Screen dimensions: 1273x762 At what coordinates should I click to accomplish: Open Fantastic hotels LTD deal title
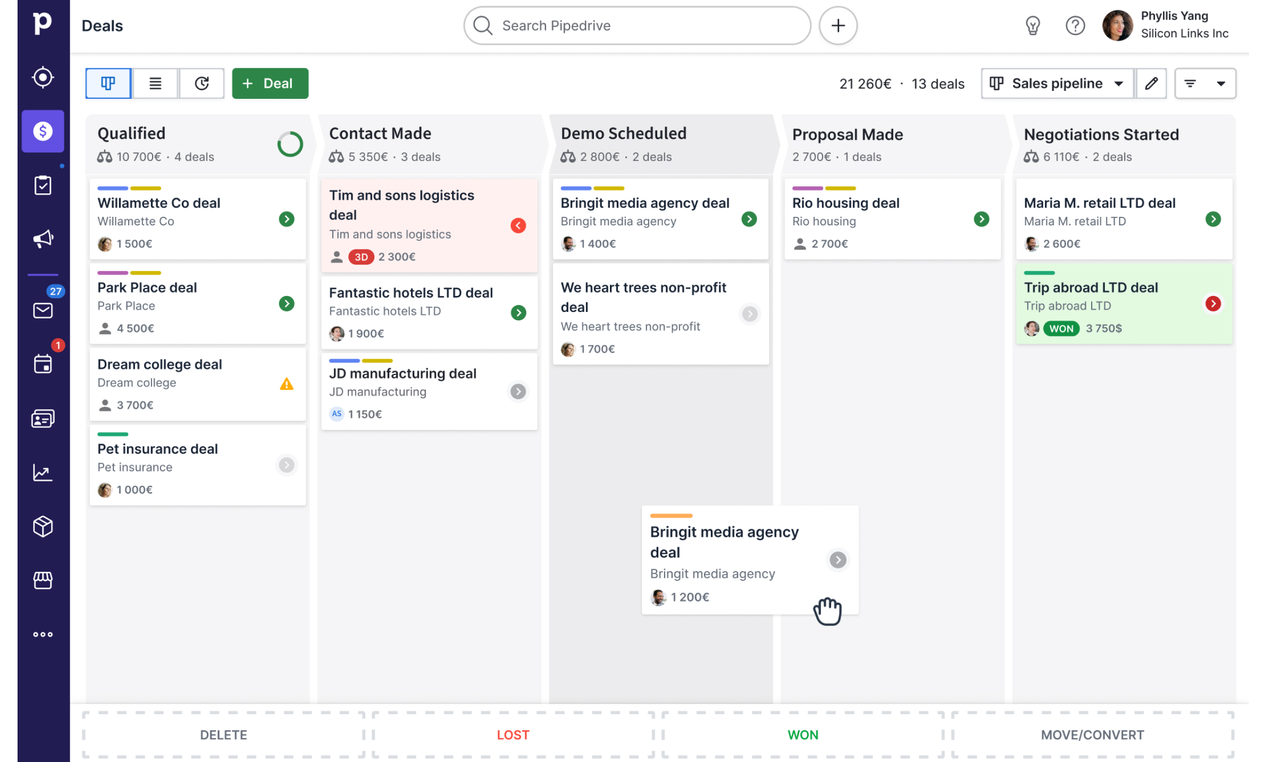[411, 293]
